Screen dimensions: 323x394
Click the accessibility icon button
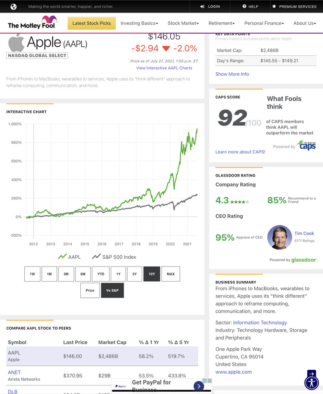click(311, 382)
